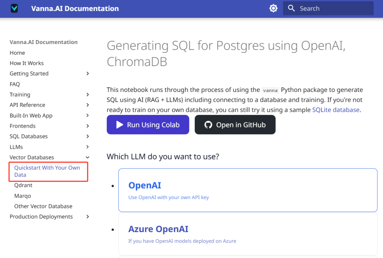
Task: Expand the Built-In Web App chevron
Action: (88, 115)
